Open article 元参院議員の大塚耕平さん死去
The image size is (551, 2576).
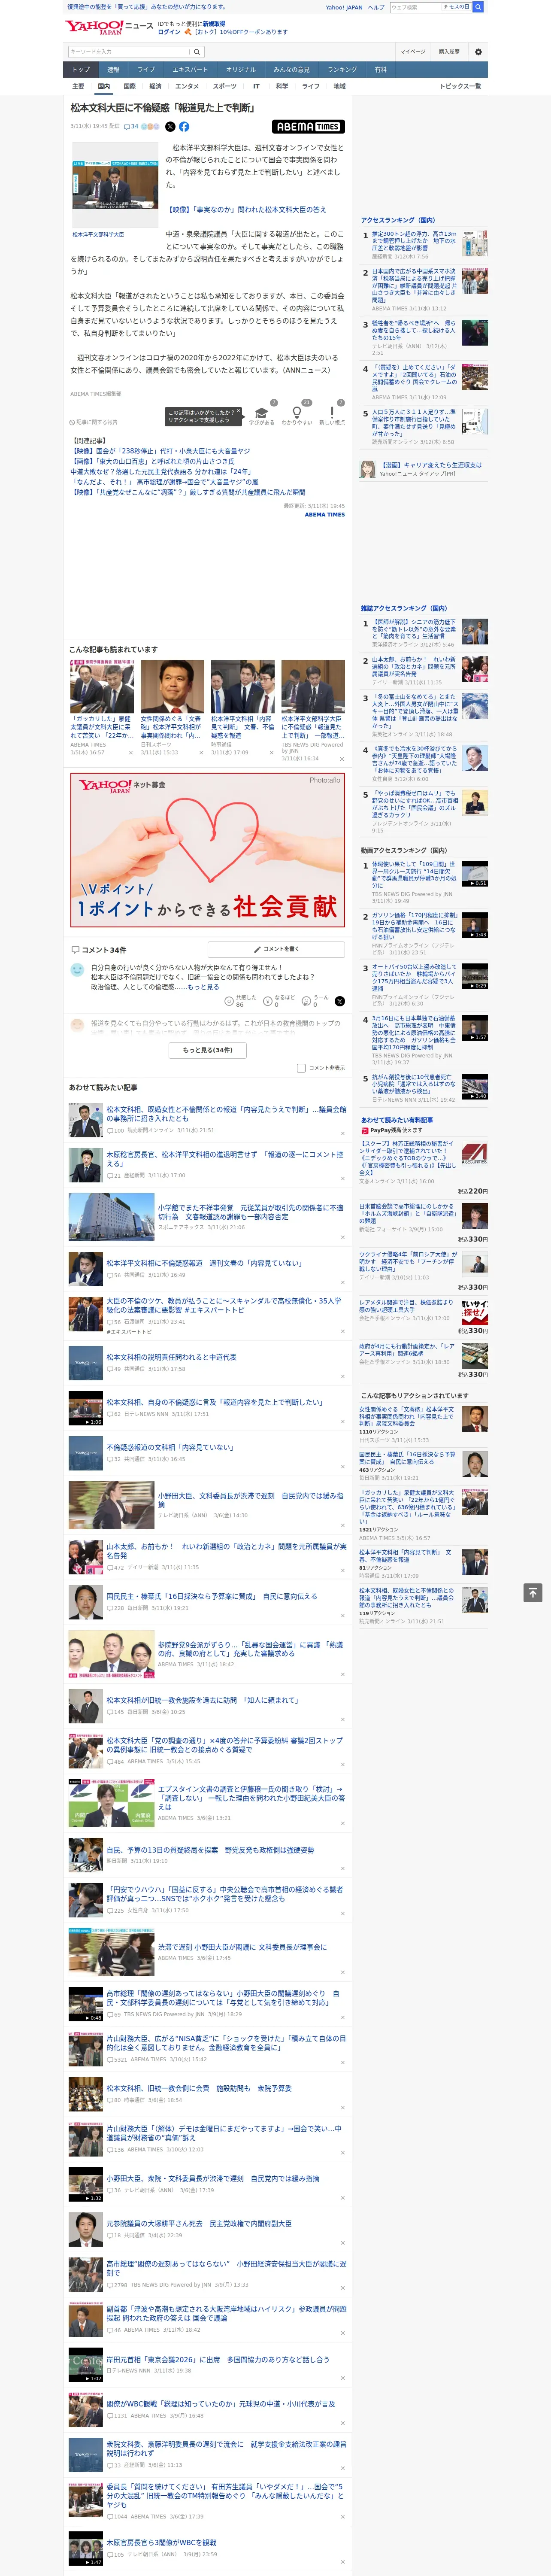click(199, 2223)
